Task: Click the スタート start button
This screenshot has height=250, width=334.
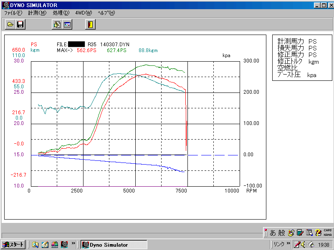Action: pyautogui.click(x=13, y=244)
